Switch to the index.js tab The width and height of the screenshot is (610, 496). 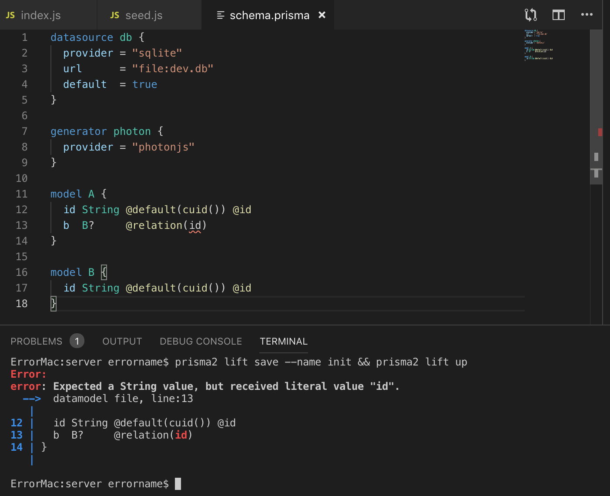point(41,15)
